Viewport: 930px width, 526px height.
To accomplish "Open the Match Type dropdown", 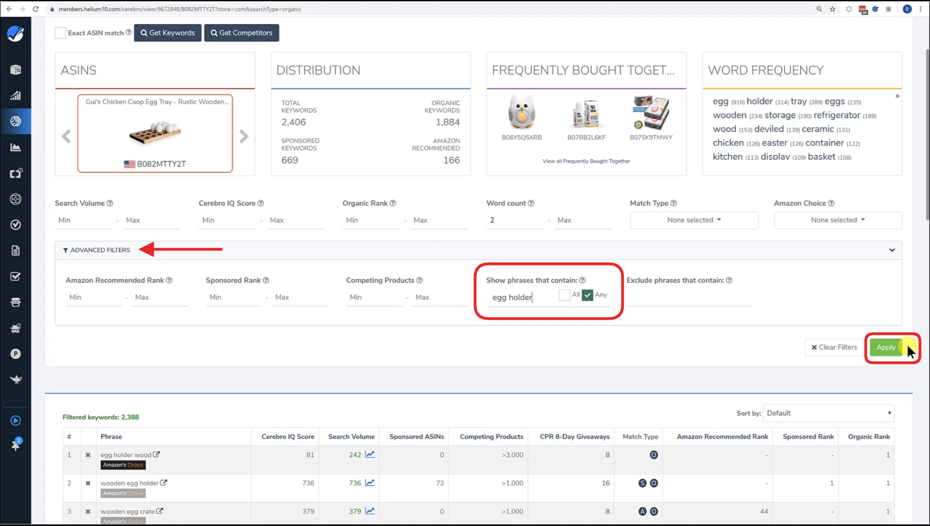I will tap(694, 220).
